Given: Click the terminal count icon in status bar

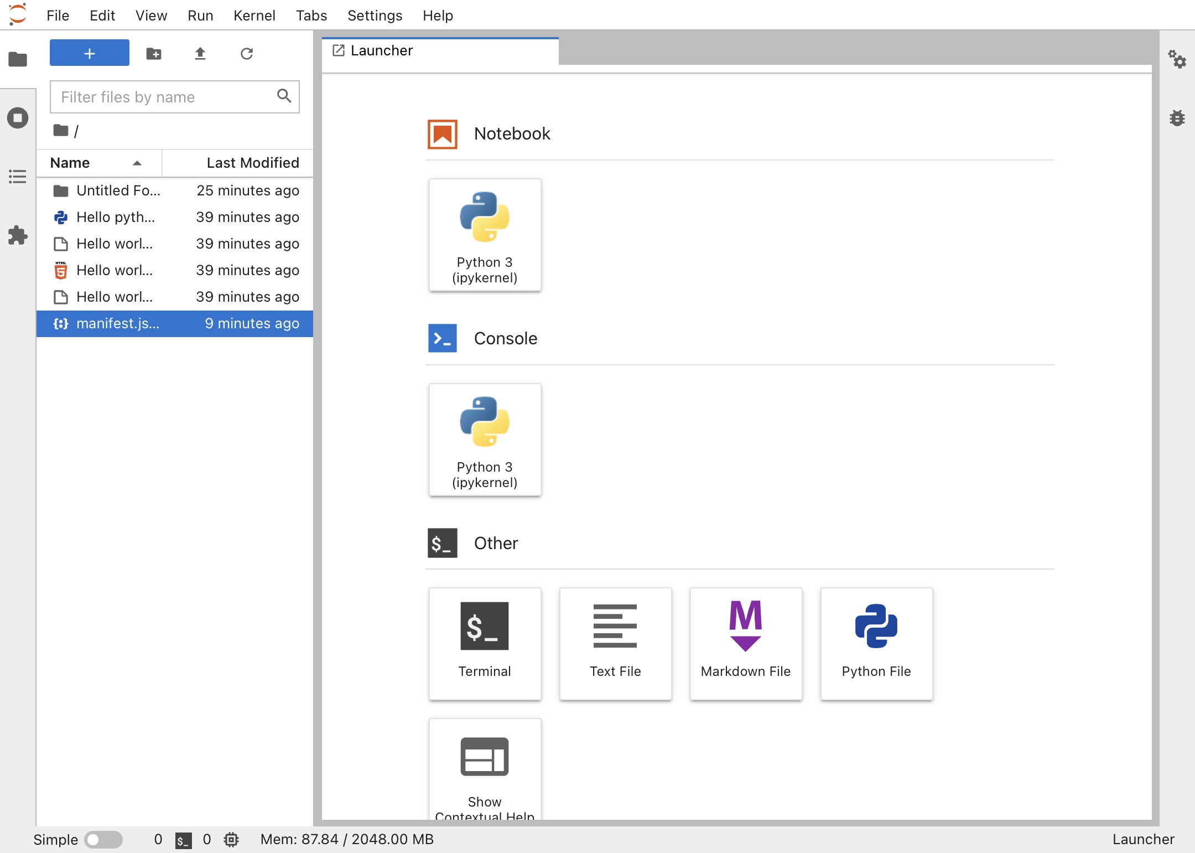Looking at the screenshot, I should [183, 840].
